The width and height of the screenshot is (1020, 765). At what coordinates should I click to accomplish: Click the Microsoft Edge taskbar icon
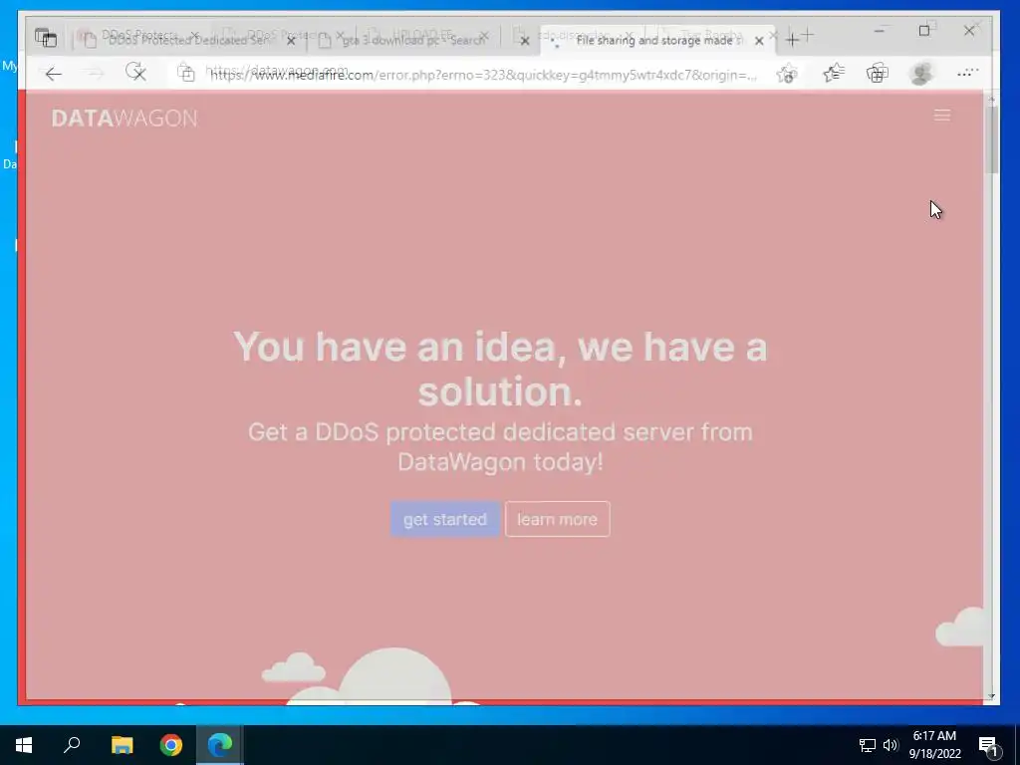[x=220, y=745]
